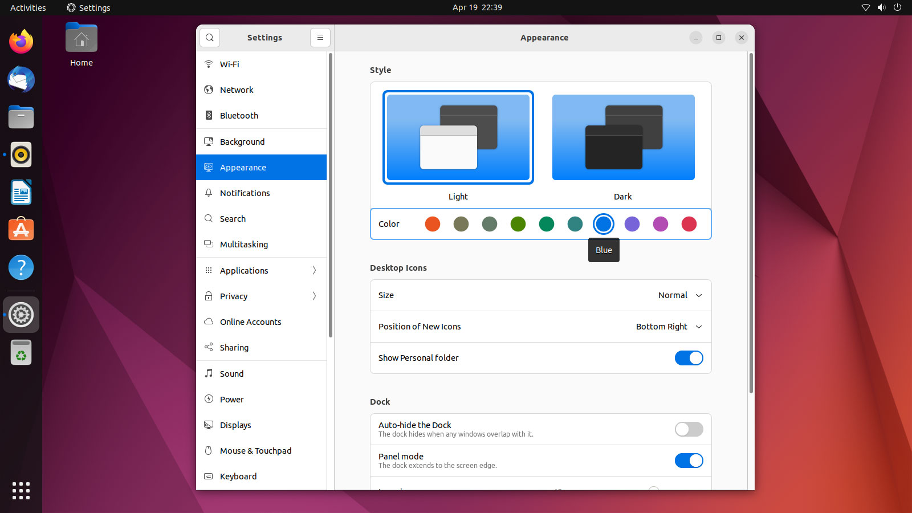Open Background settings in the sidebar

coord(242,141)
